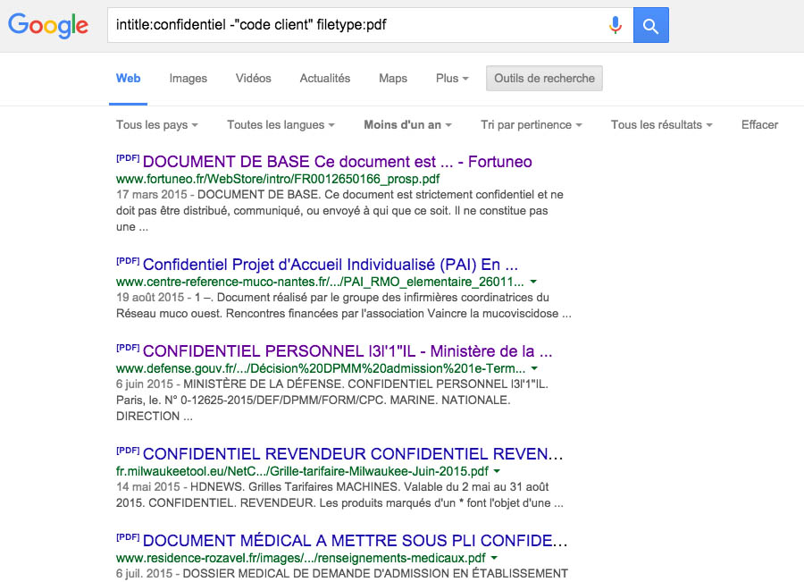Click the fr.milwaukeetool.eu URL text
This screenshot has height=582, width=804.
pos(303,471)
